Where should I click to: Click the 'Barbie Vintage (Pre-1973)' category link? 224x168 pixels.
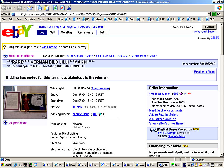click(x=112, y=56)
